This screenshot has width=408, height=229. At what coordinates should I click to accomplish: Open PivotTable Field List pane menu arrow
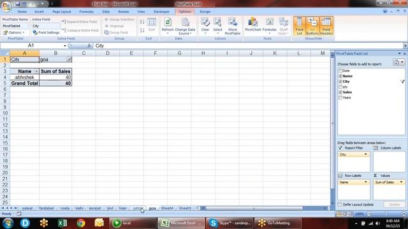pyautogui.click(x=400, y=53)
